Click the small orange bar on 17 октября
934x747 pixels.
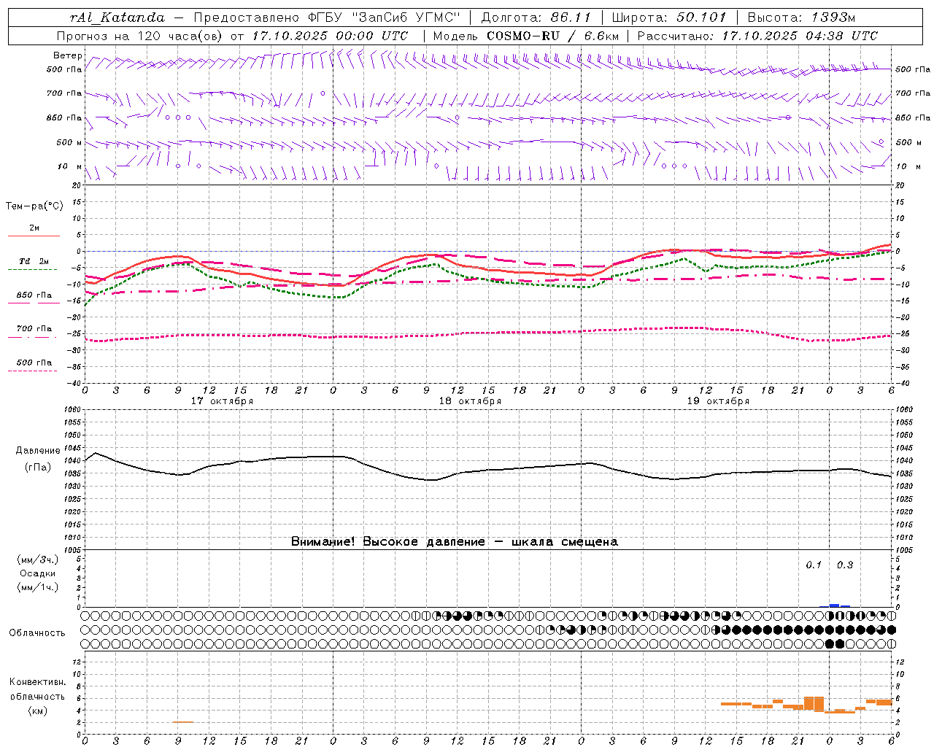click(183, 722)
